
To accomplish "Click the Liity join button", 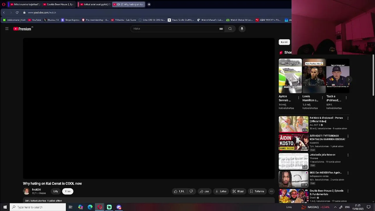I will 56,191.
